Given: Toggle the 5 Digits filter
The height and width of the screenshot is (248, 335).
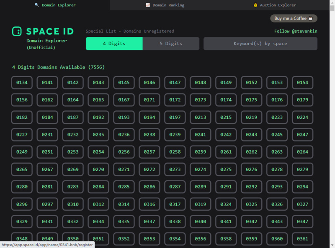Looking at the screenshot, I should 171,44.
